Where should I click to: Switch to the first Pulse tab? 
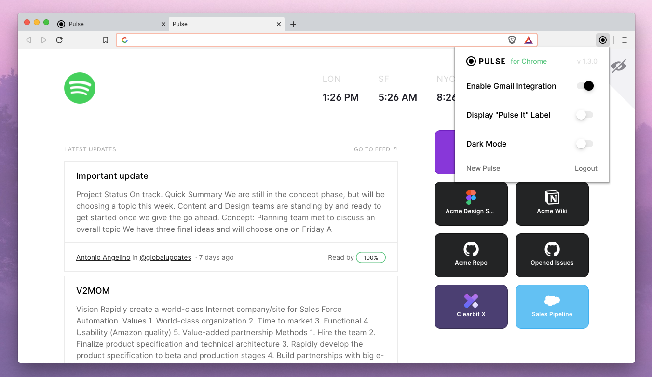pos(92,24)
